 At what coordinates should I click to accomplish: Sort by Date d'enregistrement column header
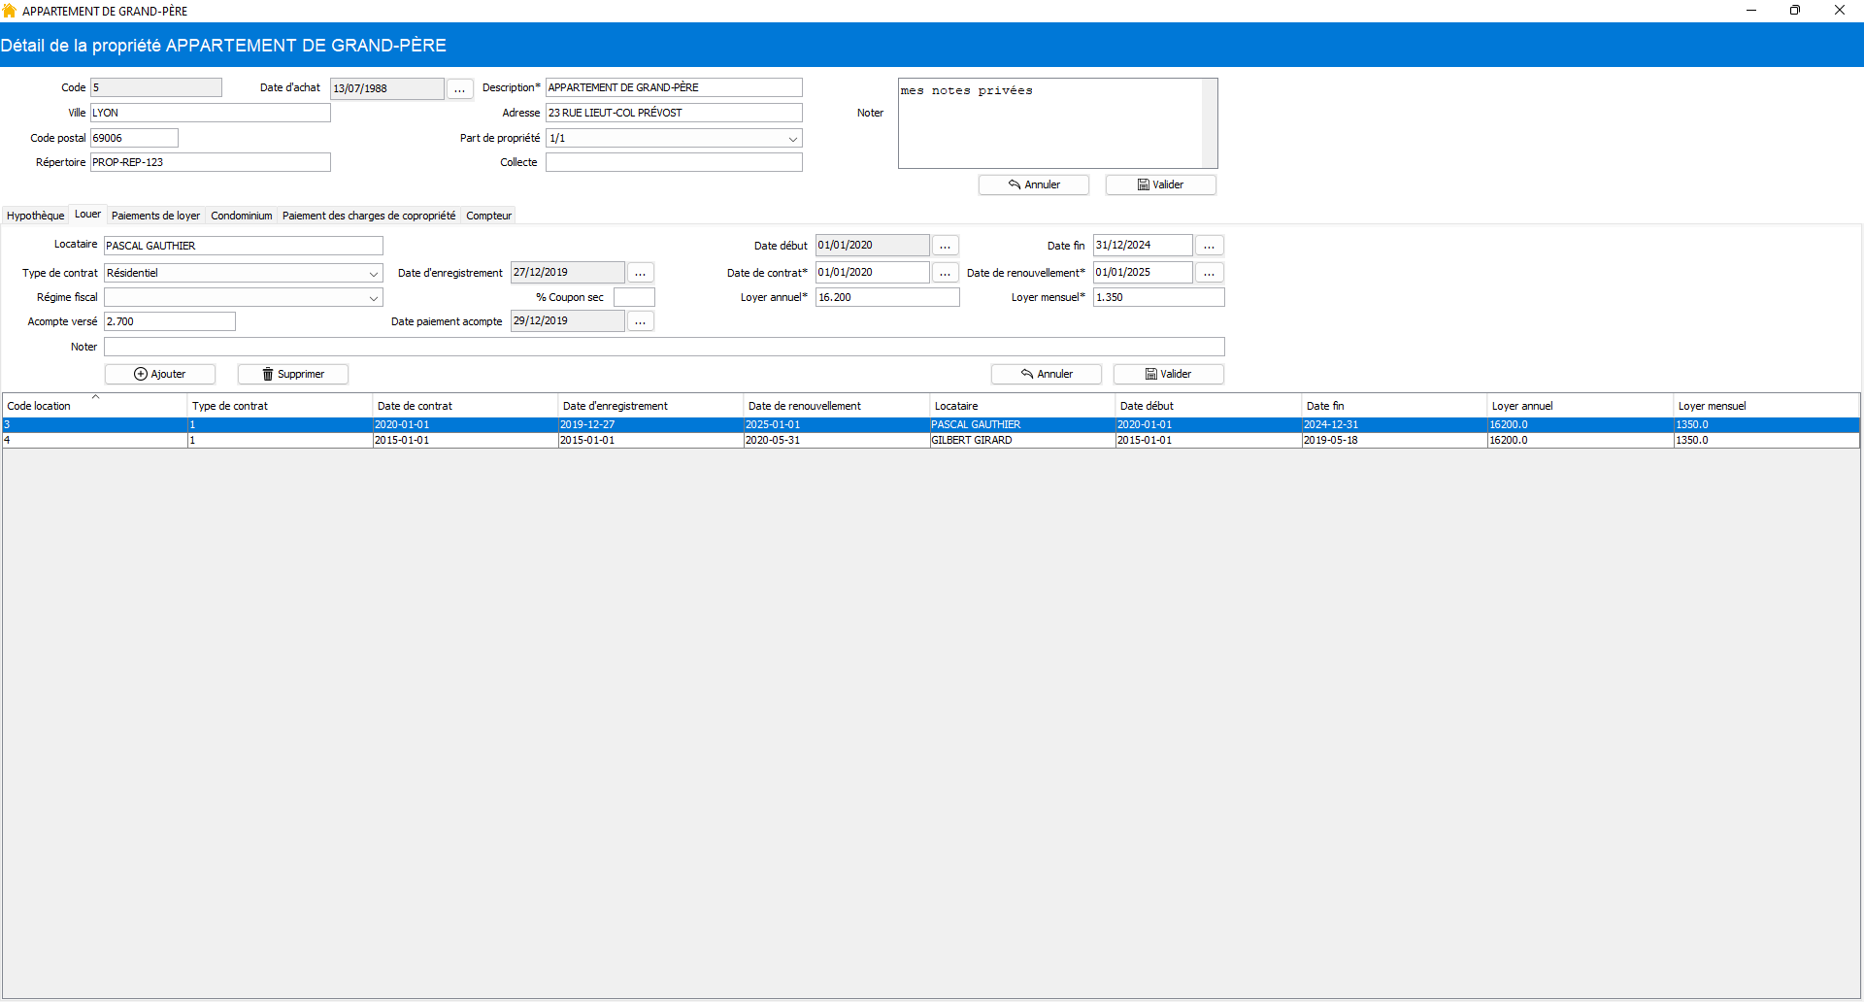click(651, 406)
